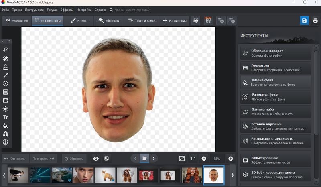Select the landscape lake thumbnail in filmstrip
The image size is (321, 187).
coord(62,175)
